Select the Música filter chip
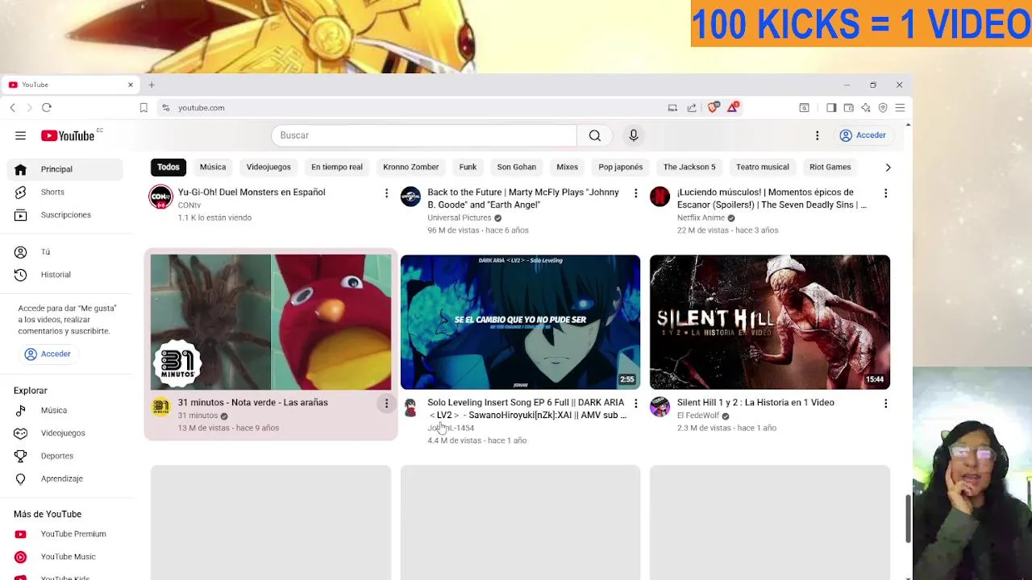This screenshot has width=1032, height=580. (x=213, y=167)
